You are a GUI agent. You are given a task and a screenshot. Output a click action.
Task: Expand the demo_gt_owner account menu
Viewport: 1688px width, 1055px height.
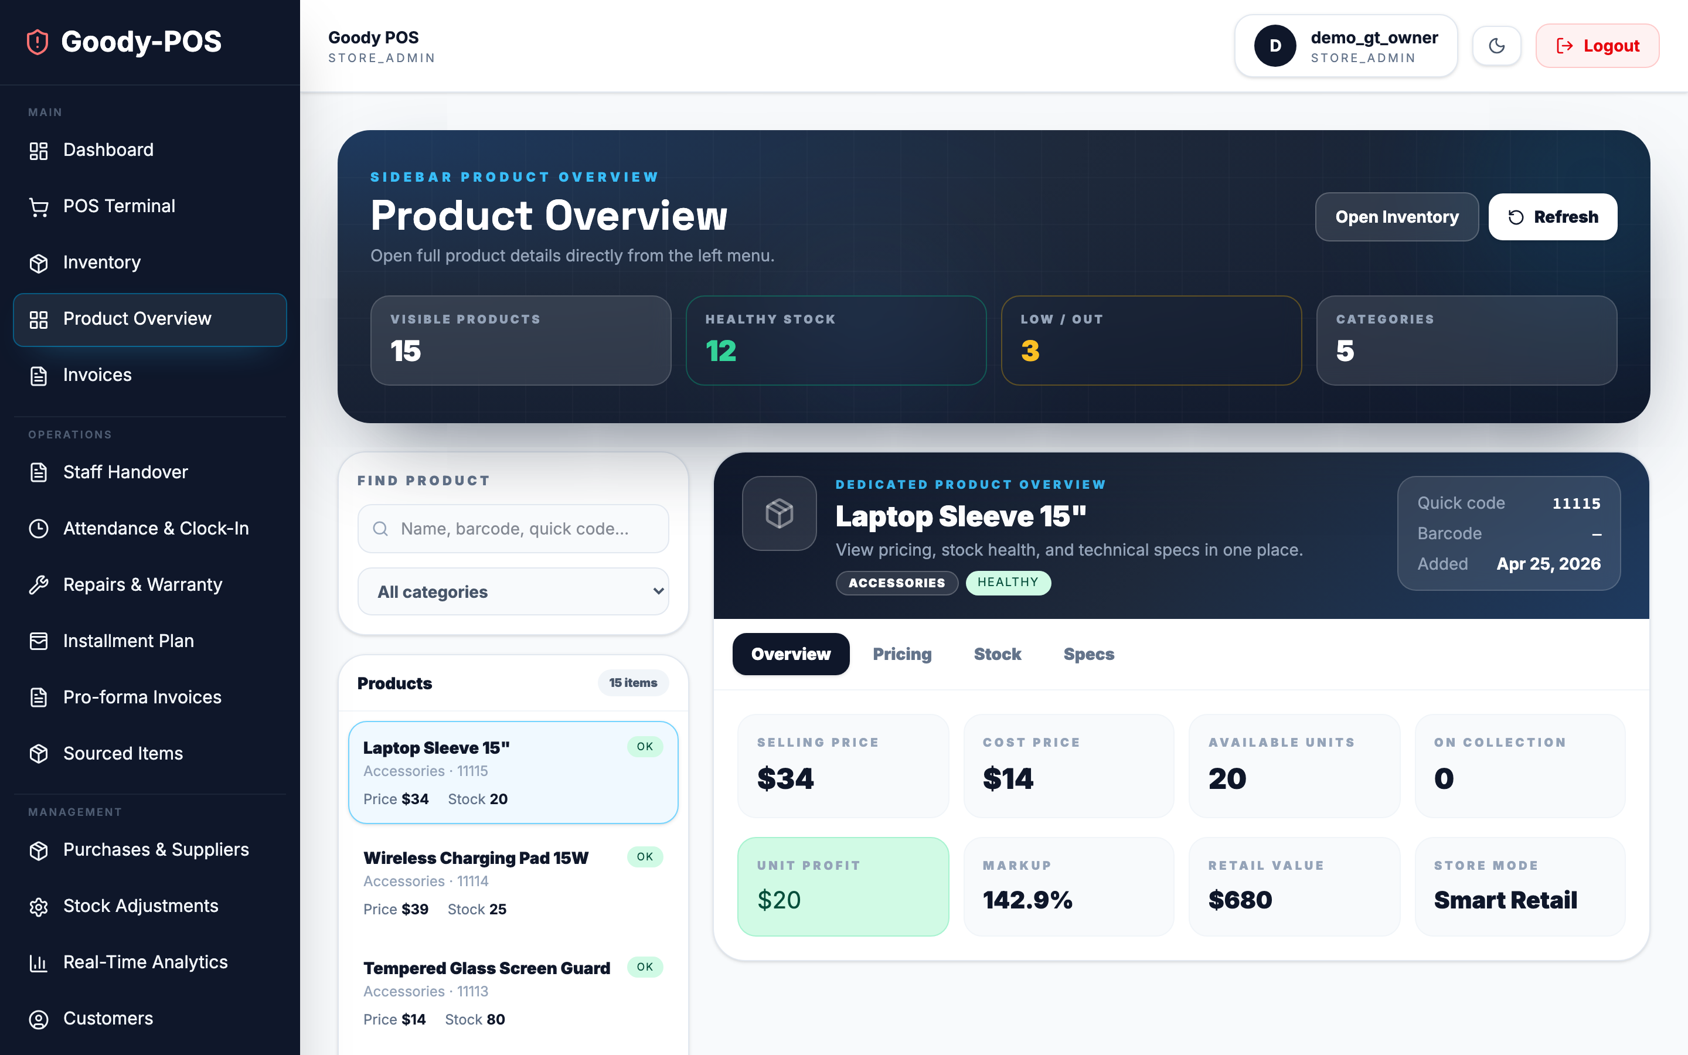click(x=1346, y=45)
